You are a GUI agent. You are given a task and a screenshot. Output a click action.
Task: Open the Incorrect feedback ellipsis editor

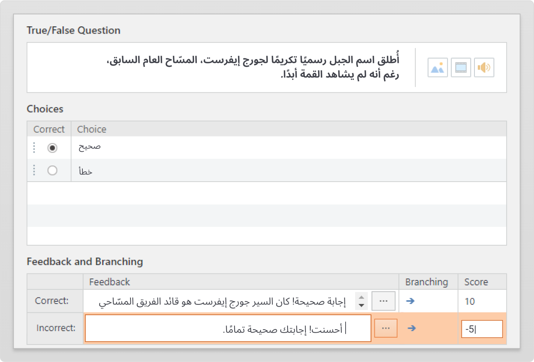[x=386, y=328]
